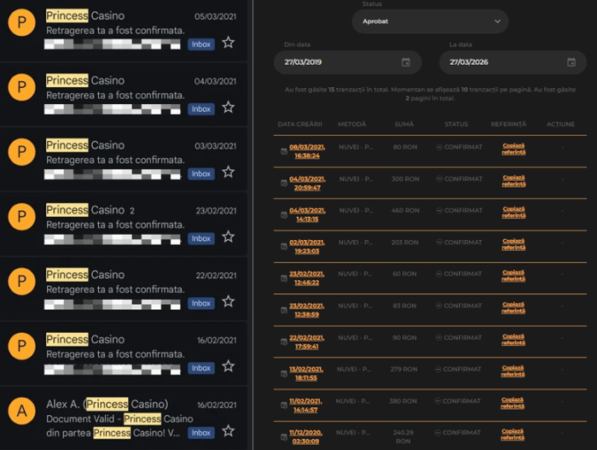
Task: Open transaction dated 04/03/2021, 14:13:15
Action: [x=307, y=214]
